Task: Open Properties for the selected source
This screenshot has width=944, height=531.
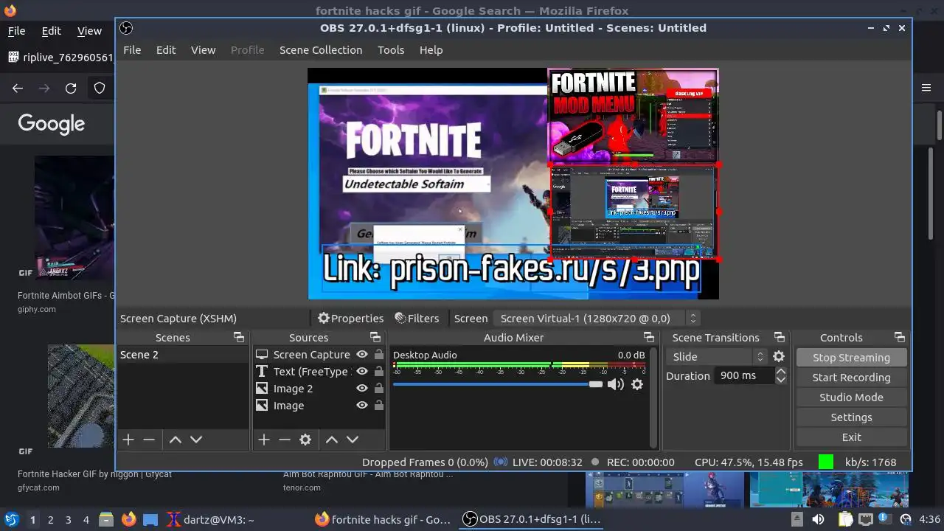Action: (x=350, y=319)
